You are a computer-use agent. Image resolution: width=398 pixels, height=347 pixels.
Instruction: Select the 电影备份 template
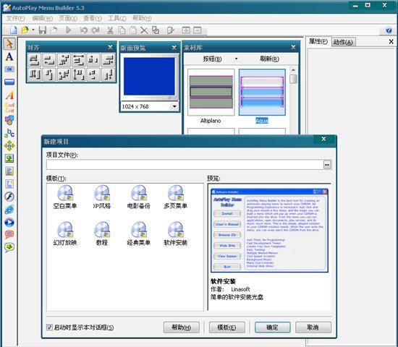(x=139, y=197)
